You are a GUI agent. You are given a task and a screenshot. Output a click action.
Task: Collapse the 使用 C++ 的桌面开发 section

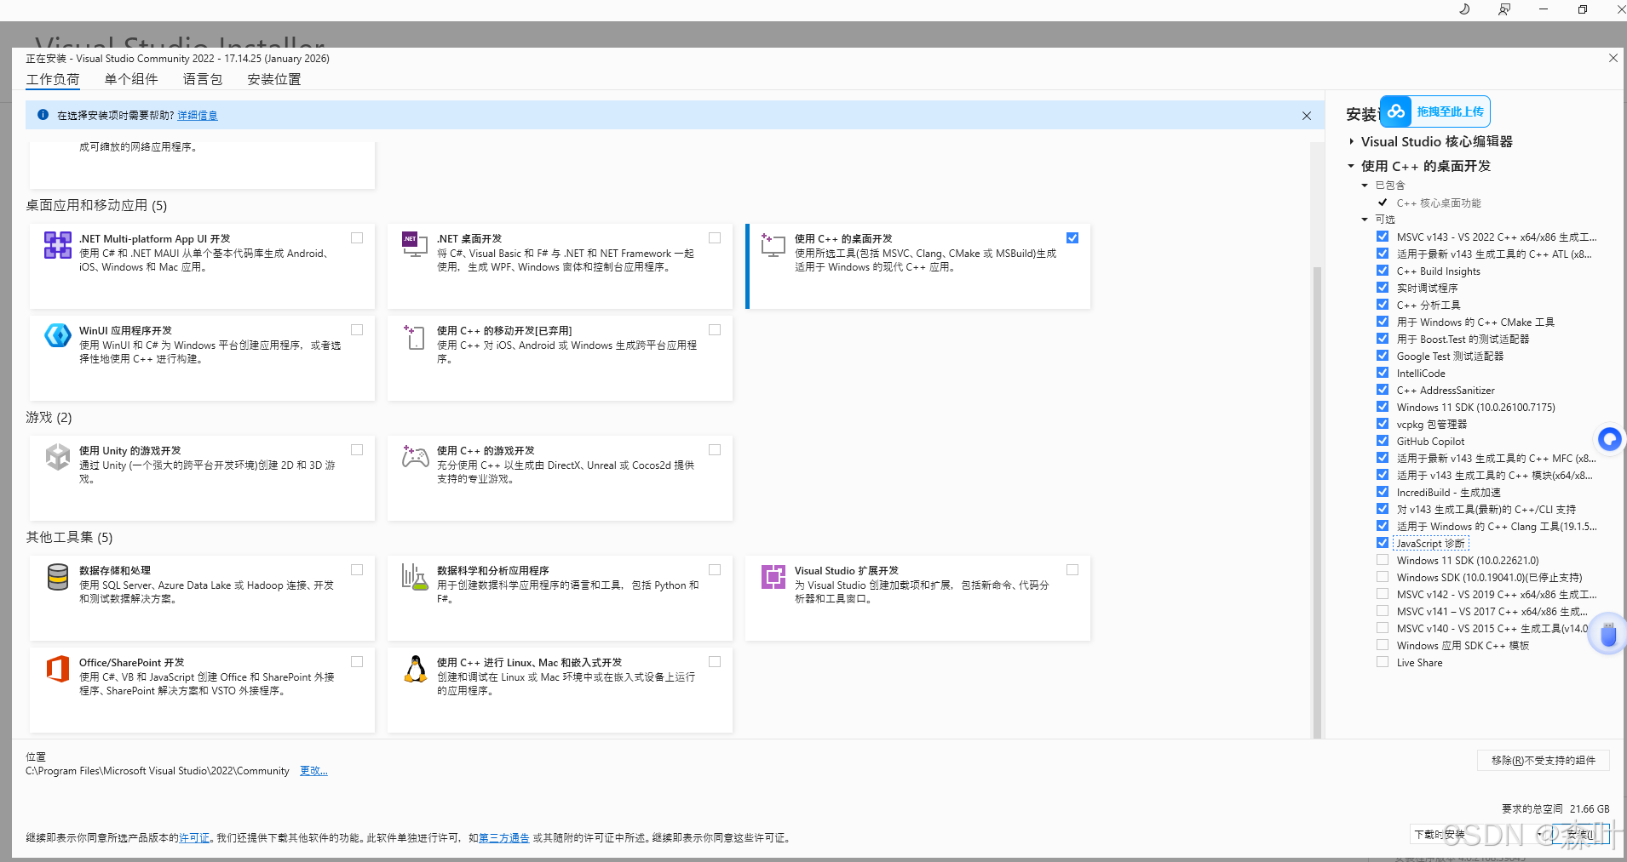tap(1352, 166)
